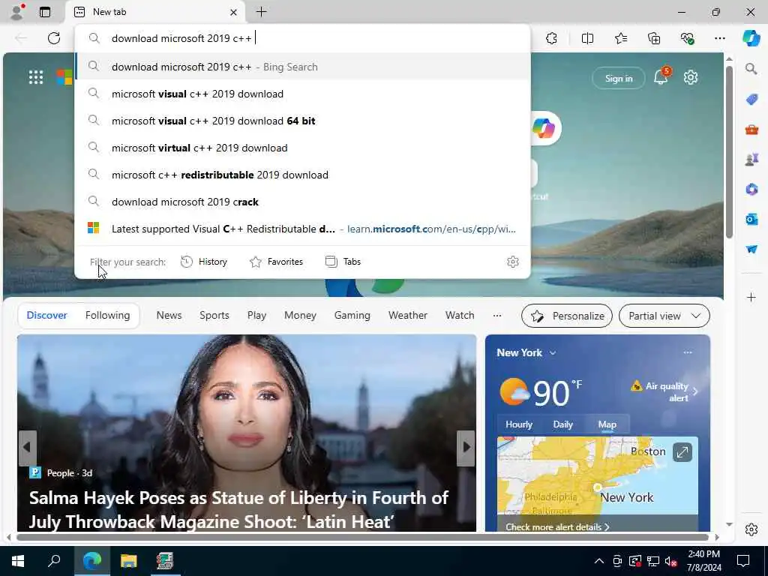Select the Discover feed tab
The width and height of the screenshot is (768, 576).
point(47,316)
